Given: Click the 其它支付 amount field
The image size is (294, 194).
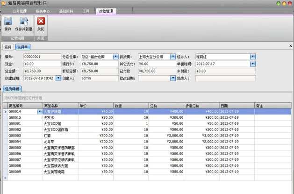Looking at the screenshot, I should pyautogui.click(x=157, y=64).
